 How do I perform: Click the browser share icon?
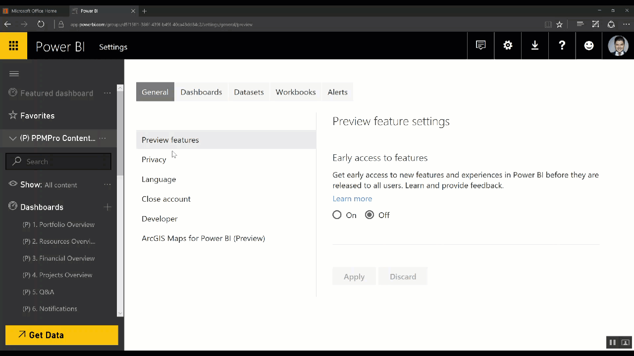[611, 24]
